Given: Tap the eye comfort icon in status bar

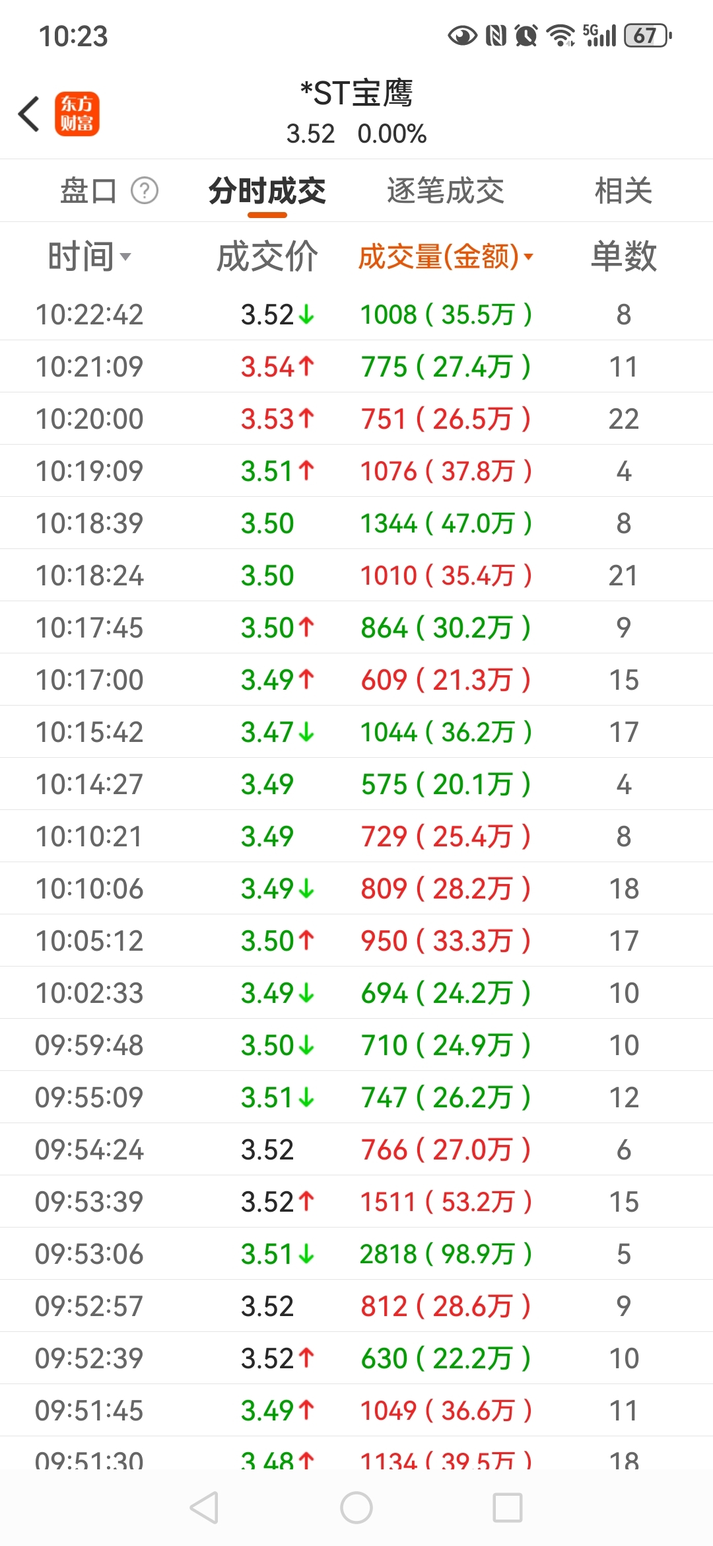Looking at the screenshot, I should [x=462, y=36].
